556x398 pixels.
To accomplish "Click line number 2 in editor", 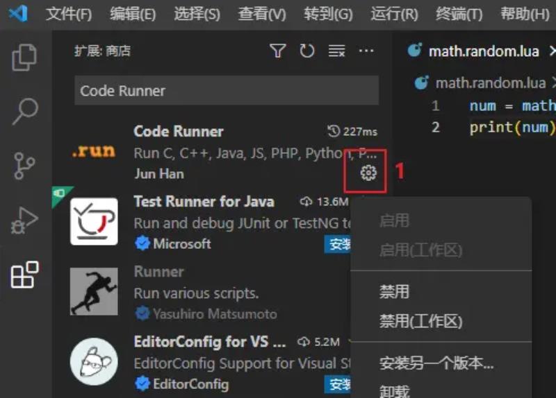I will (436, 127).
